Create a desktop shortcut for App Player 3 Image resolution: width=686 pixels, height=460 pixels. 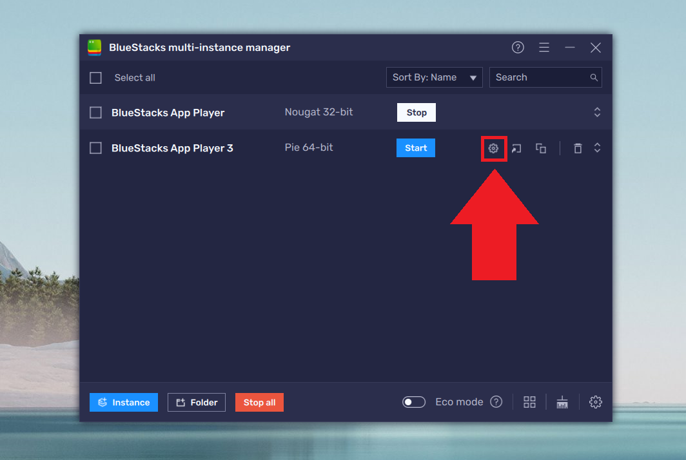pos(516,148)
